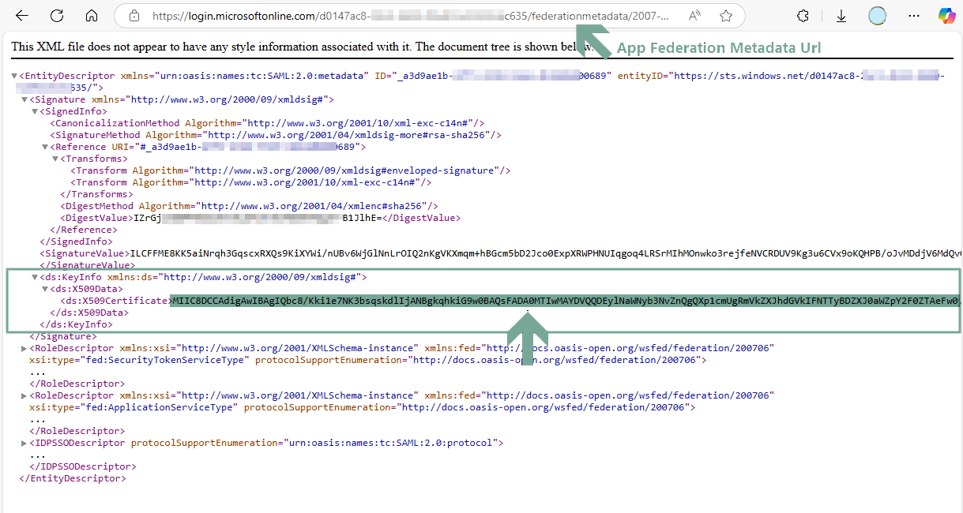
Task: Open the Downloads panel
Action: point(841,16)
